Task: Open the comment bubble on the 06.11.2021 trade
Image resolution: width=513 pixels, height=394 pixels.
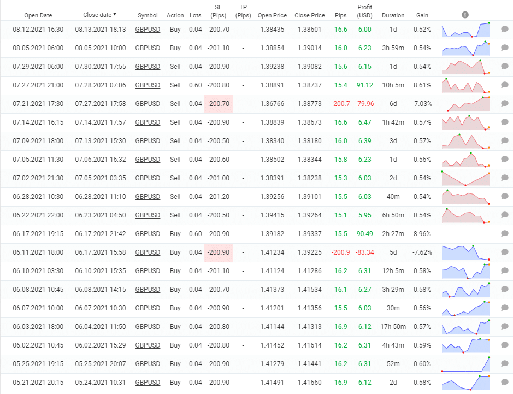Action: tap(504, 252)
